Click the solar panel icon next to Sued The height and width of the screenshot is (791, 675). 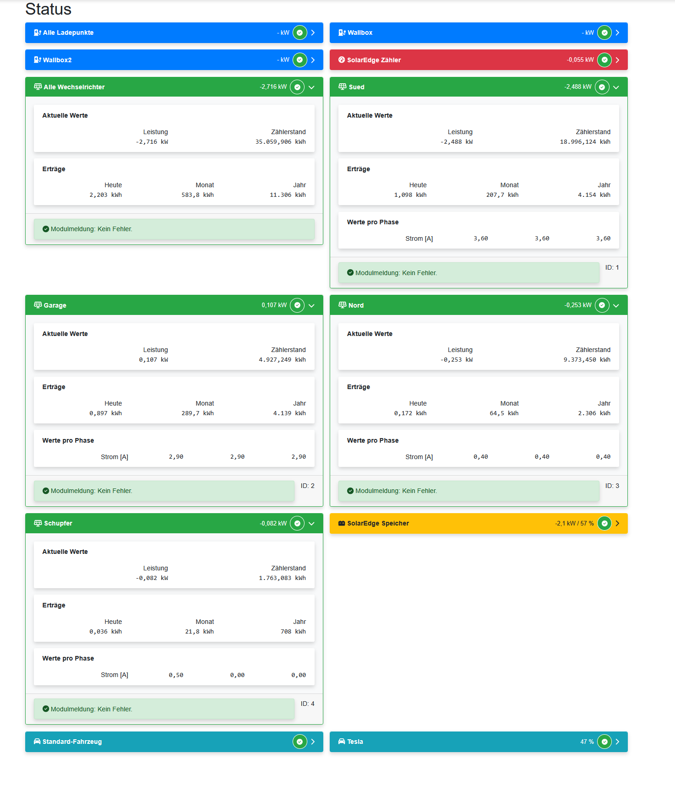343,87
